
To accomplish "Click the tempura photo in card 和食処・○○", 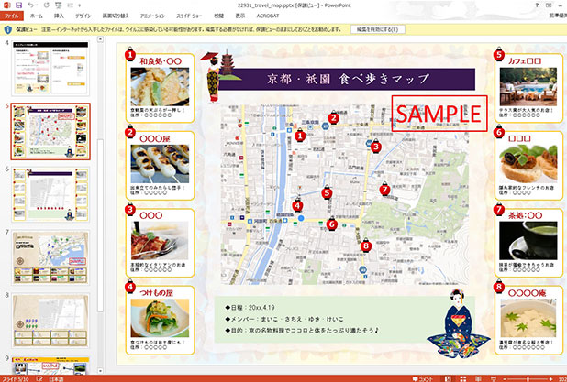I will (x=160, y=87).
